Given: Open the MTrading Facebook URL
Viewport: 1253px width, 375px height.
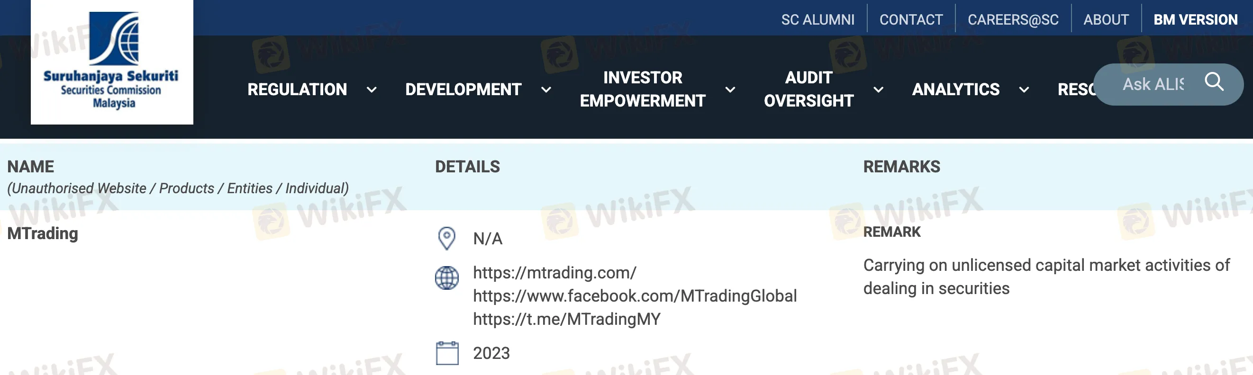Looking at the screenshot, I should 635,296.
